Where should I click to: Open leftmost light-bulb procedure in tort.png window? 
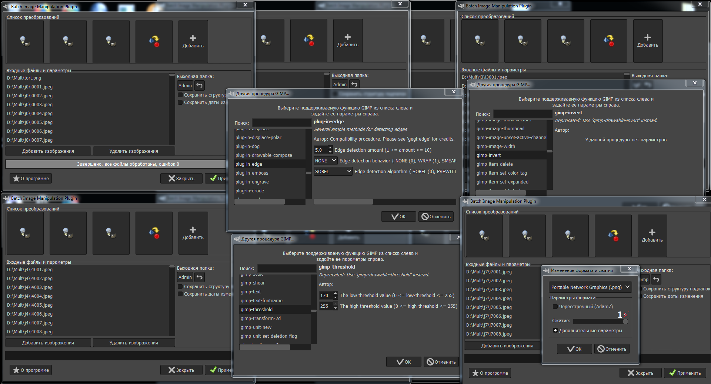[25, 41]
